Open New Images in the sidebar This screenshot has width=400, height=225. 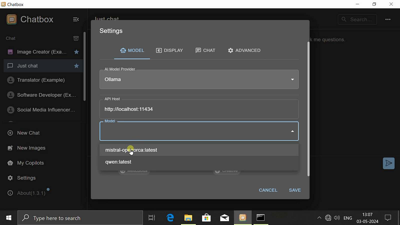pyautogui.click(x=31, y=148)
